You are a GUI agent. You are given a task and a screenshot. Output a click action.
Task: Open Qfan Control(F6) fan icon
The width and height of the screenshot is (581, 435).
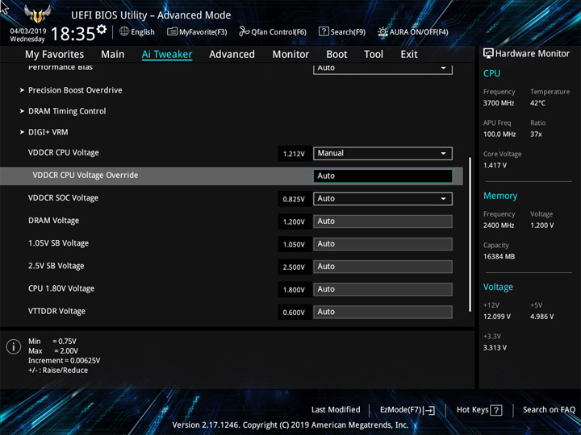pyautogui.click(x=244, y=31)
